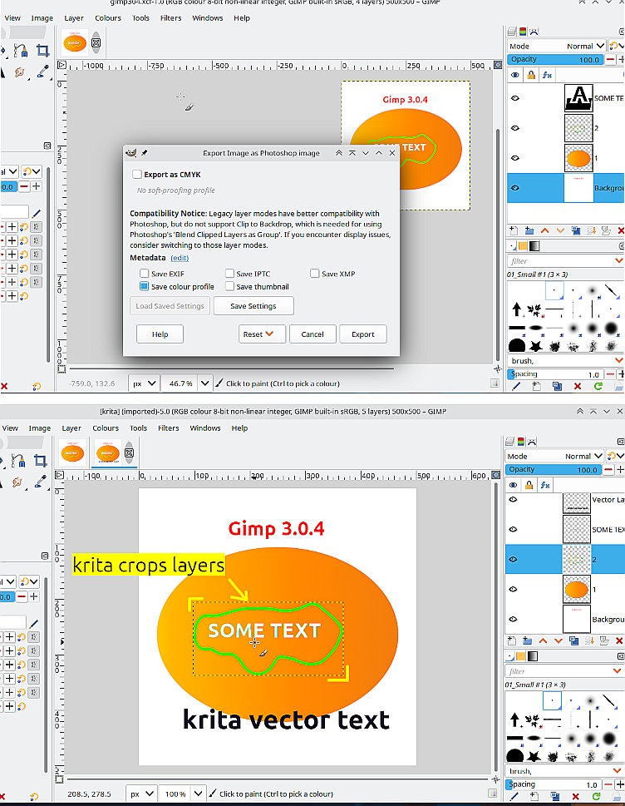Enable the Export as CMYK checkbox
This screenshot has width=625, height=806.
coord(137,174)
